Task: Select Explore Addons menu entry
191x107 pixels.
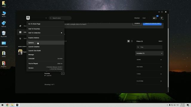Action: [x=45, y=38]
